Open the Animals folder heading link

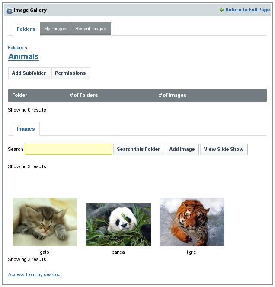23,57
